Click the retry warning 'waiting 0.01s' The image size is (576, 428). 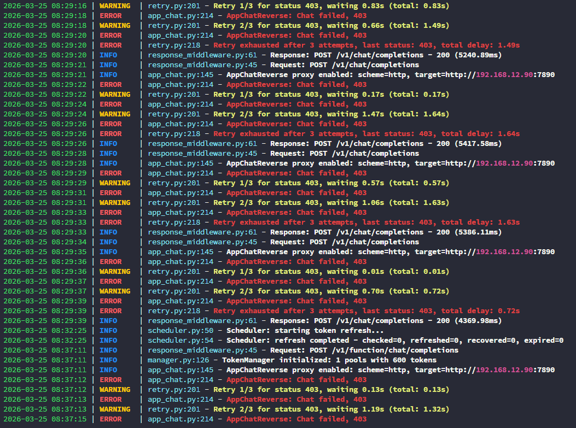coord(331,272)
